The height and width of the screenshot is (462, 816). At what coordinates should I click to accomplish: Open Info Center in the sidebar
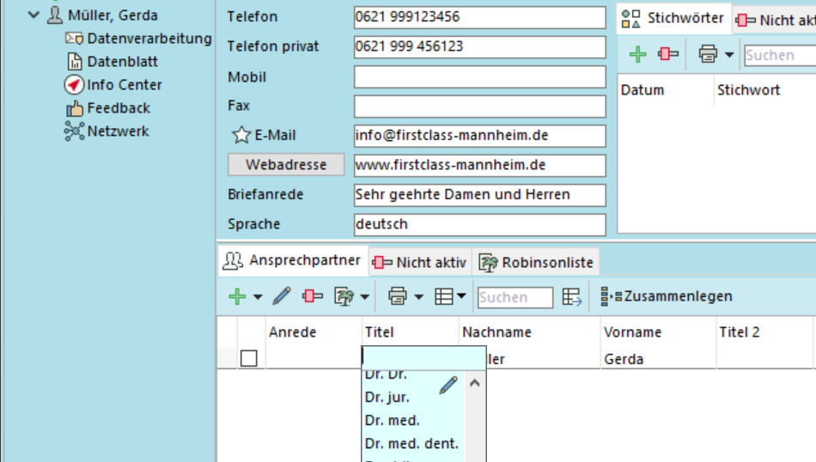(x=124, y=85)
